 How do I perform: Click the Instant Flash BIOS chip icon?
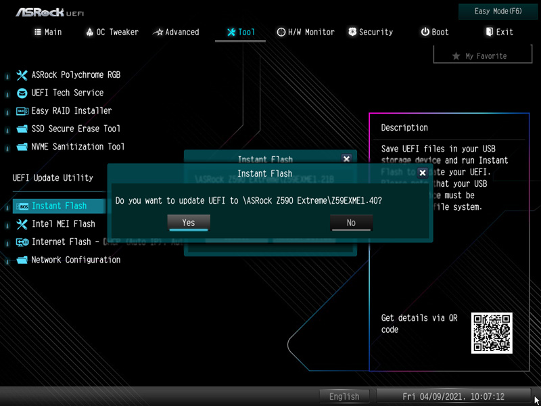pyautogui.click(x=22, y=206)
